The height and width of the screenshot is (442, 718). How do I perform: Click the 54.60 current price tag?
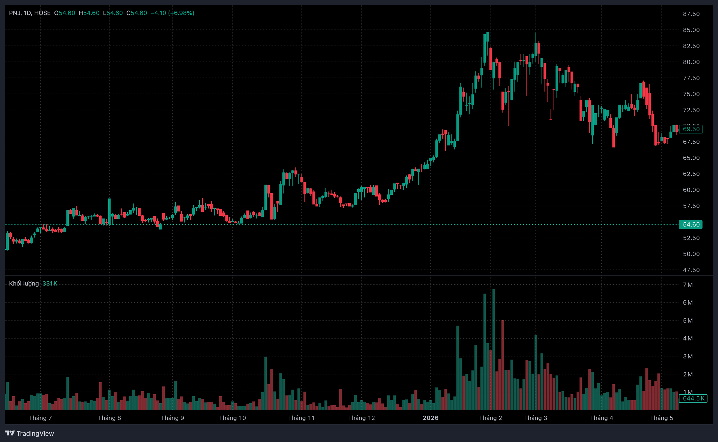[691, 225]
